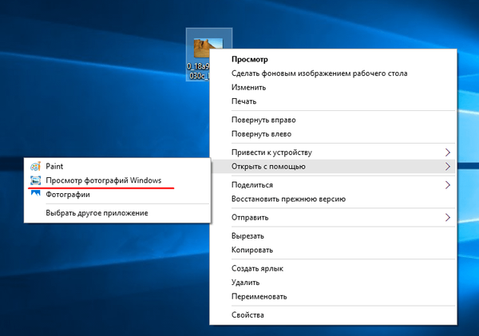The height and width of the screenshot is (336, 479).
Task: Open the file with Фотографии
Action: click(117, 194)
